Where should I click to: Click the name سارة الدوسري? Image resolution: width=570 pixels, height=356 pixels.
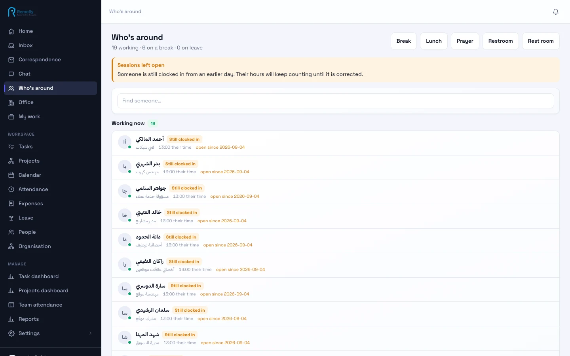coord(150,286)
